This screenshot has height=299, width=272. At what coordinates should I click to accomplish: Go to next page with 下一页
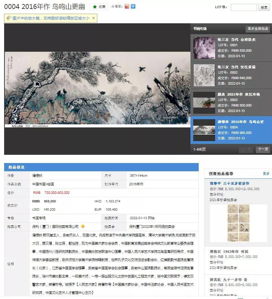tap(263, 149)
